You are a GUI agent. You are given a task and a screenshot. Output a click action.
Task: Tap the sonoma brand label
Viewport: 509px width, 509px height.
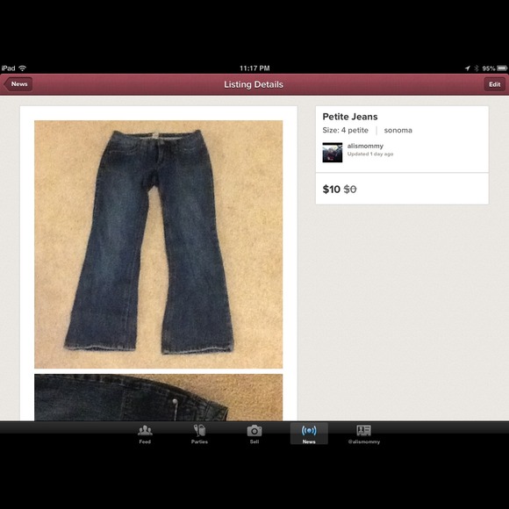click(398, 130)
